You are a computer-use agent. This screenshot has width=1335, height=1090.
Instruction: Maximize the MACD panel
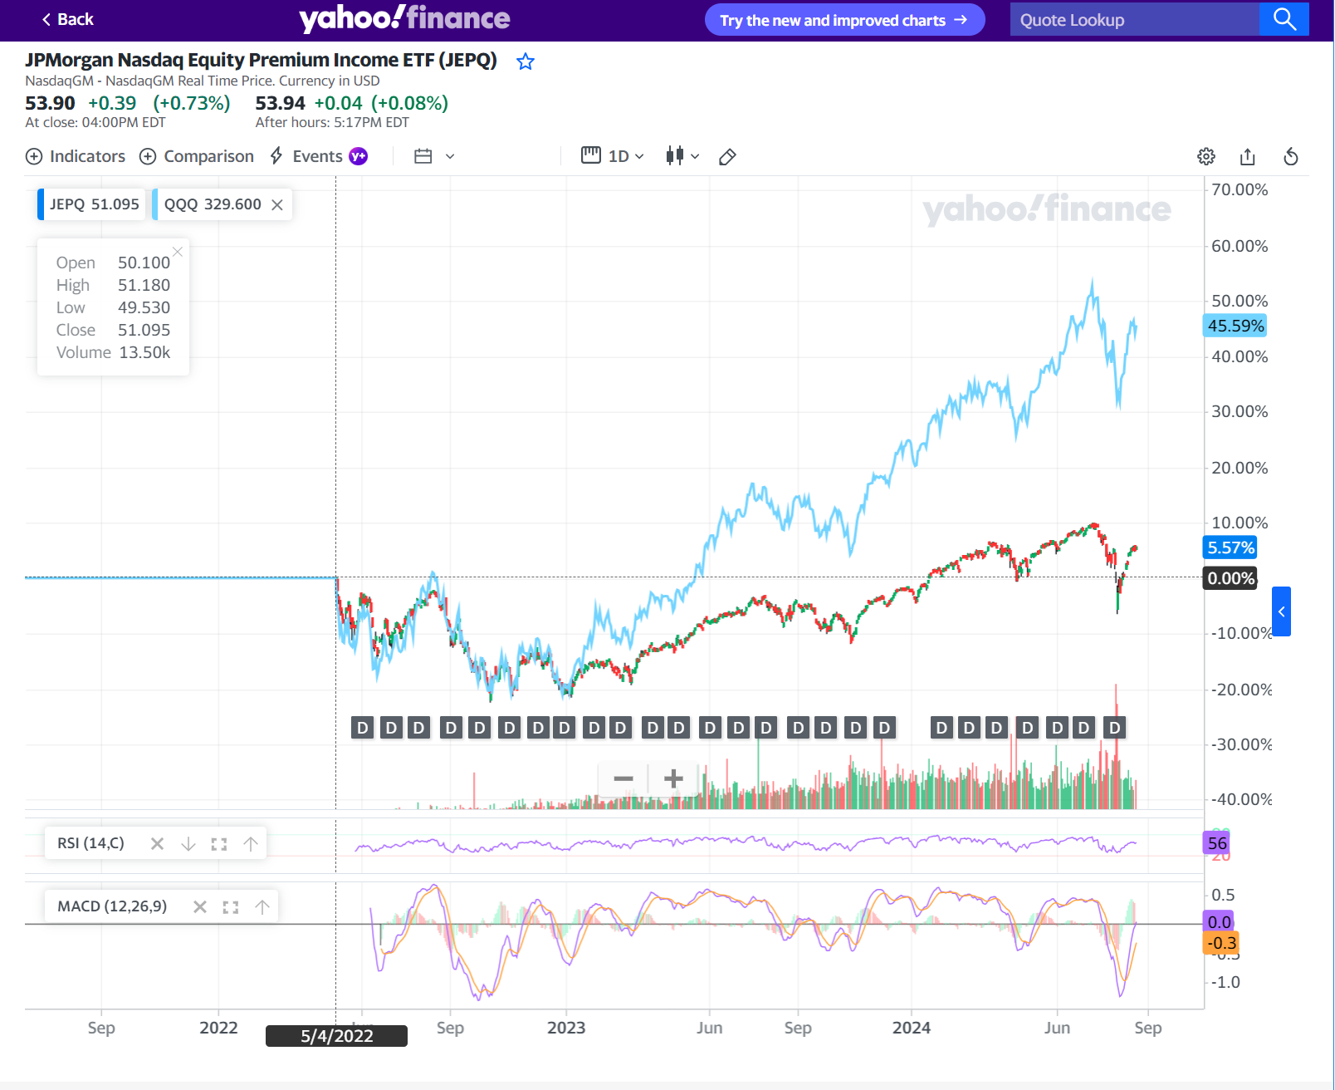231,907
